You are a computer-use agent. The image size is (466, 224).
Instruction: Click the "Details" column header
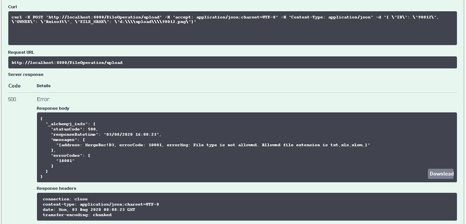(44, 86)
